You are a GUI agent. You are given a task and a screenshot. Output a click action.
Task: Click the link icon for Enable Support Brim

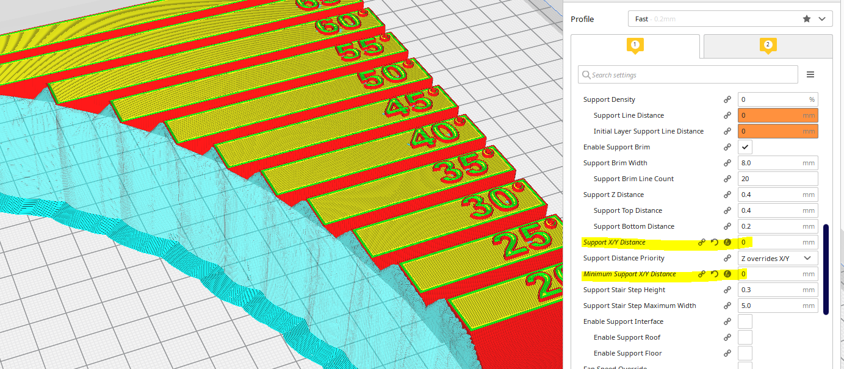(727, 147)
